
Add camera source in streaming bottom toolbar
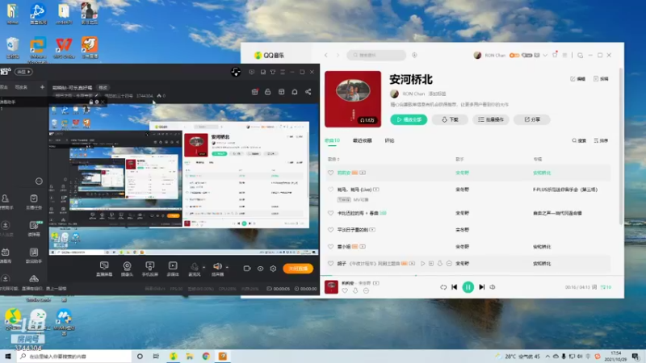pyautogui.click(x=127, y=269)
